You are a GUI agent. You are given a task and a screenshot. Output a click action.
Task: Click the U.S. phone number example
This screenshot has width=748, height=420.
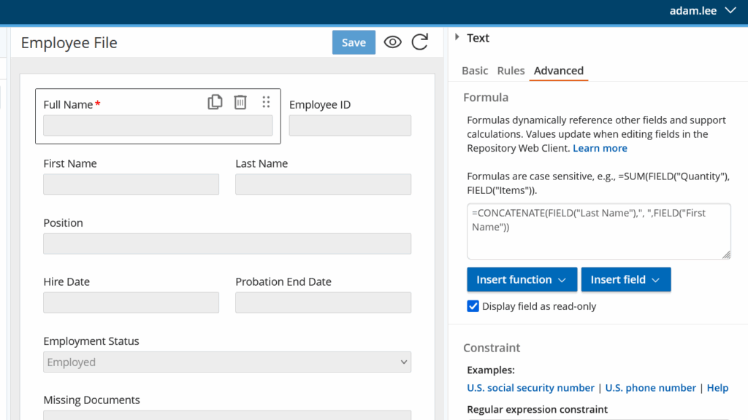click(650, 388)
